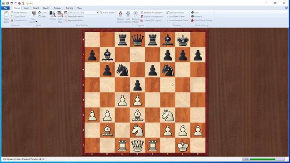The image size is (290, 163).
Task: Switch to the Training ribbon tab
Action: pos(69,8)
